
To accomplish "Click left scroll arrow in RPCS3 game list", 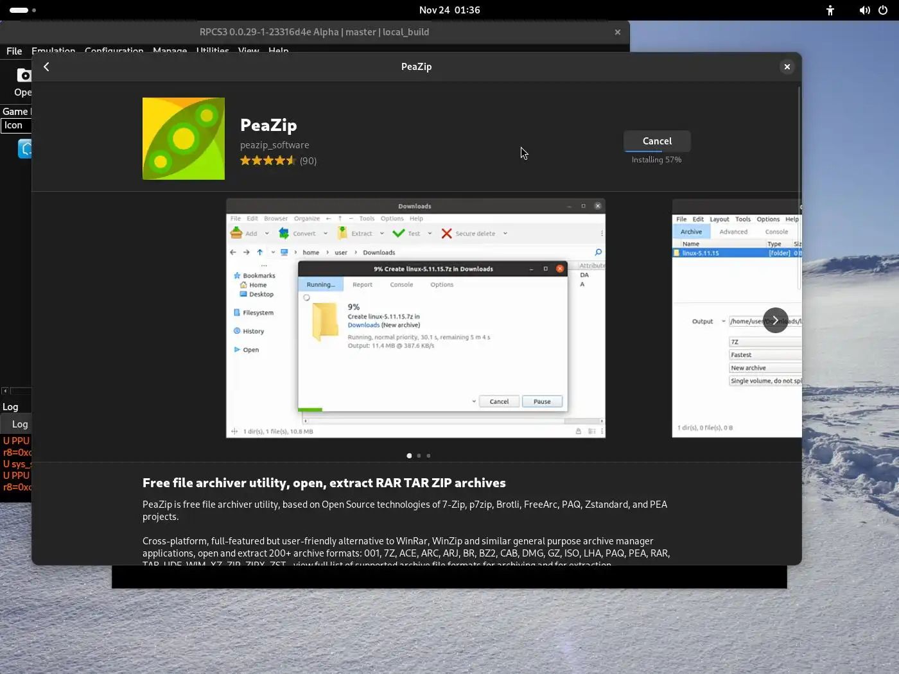I will tap(5, 391).
